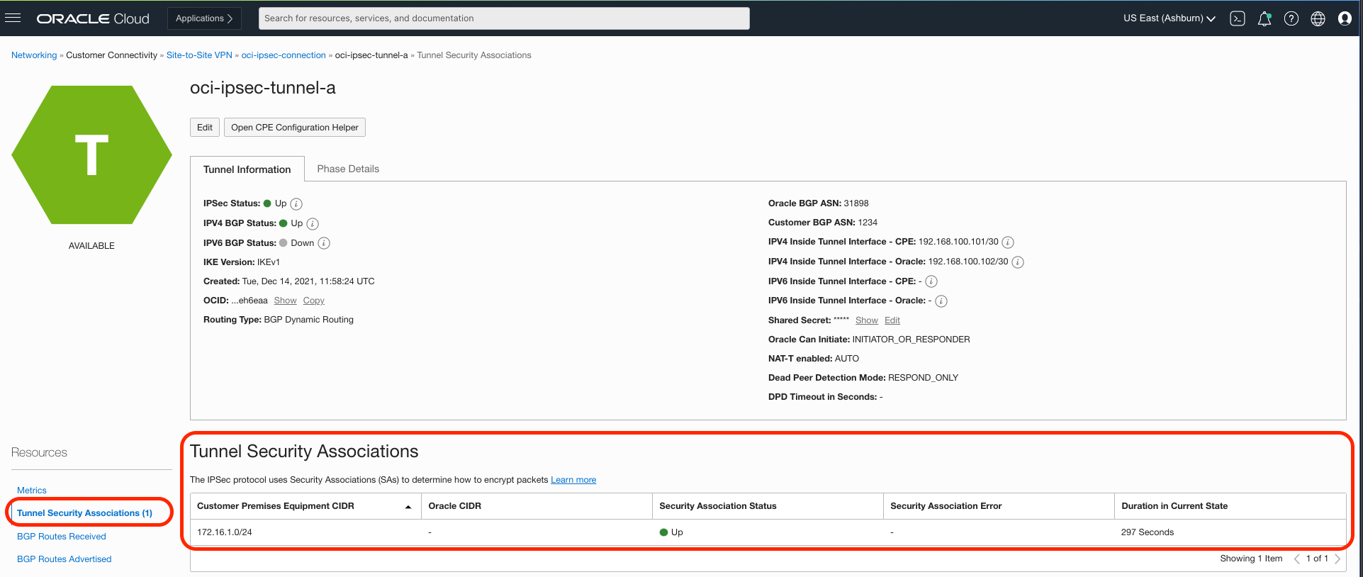
Task: Open the user profile menu
Action: (1345, 19)
